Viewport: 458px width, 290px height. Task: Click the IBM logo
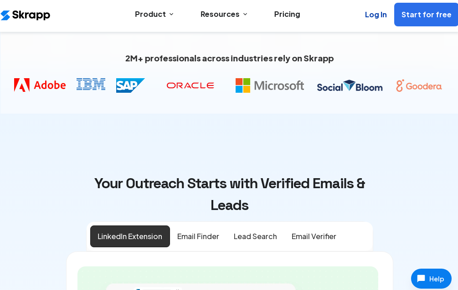tap(91, 84)
